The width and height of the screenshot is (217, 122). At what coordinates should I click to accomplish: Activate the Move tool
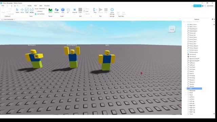[22, 11]
